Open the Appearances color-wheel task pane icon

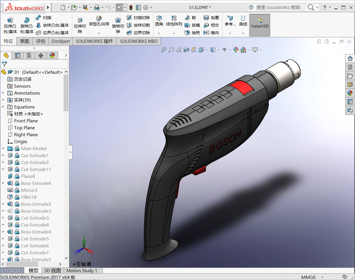click(x=350, y=93)
